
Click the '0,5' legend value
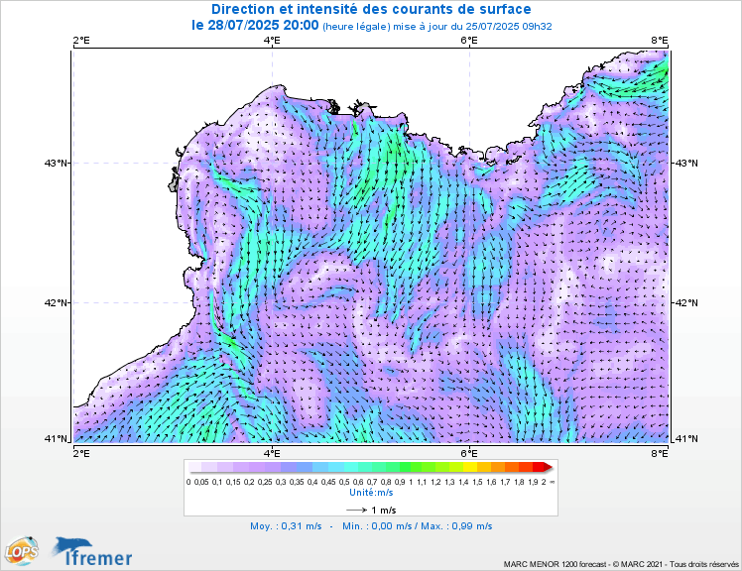coord(344,482)
